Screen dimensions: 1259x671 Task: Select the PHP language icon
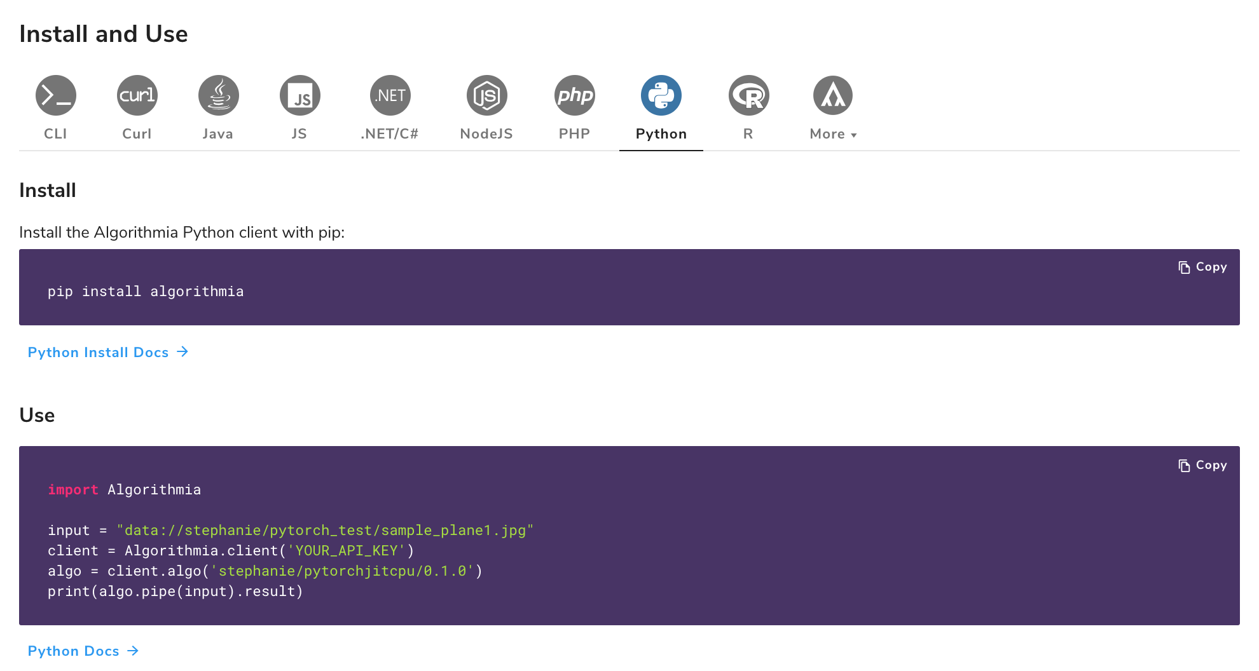[x=575, y=95]
